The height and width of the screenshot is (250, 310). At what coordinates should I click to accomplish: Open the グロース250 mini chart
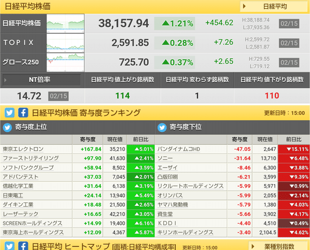66,62
